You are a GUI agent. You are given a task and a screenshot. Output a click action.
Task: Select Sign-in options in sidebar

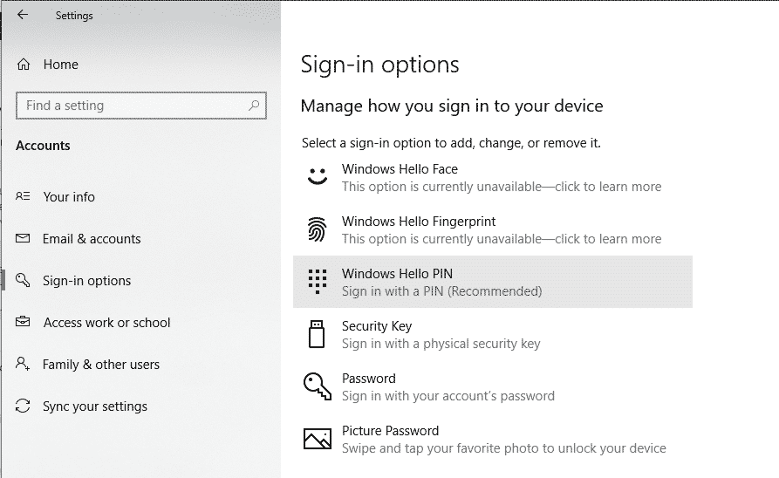(86, 281)
